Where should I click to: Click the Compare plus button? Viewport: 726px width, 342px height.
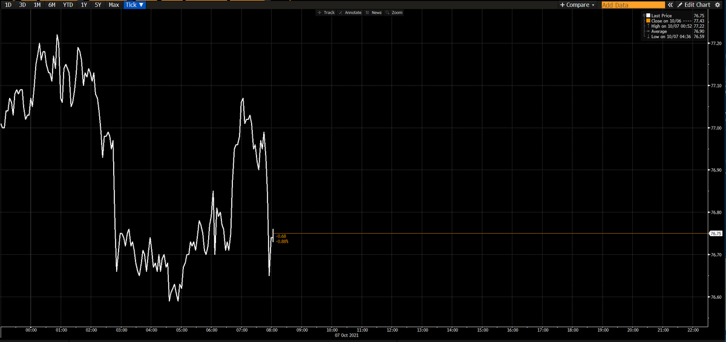[575, 5]
